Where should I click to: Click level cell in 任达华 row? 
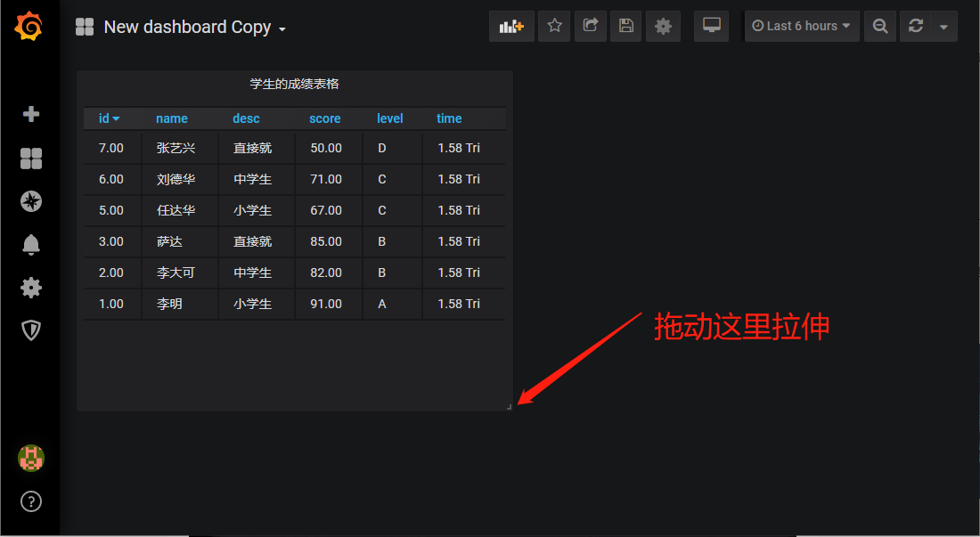pyautogui.click(x=393, y=210)
